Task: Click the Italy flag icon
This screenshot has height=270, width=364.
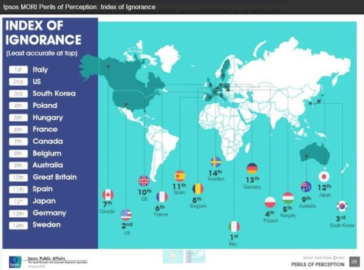Action: coord(234,226)
